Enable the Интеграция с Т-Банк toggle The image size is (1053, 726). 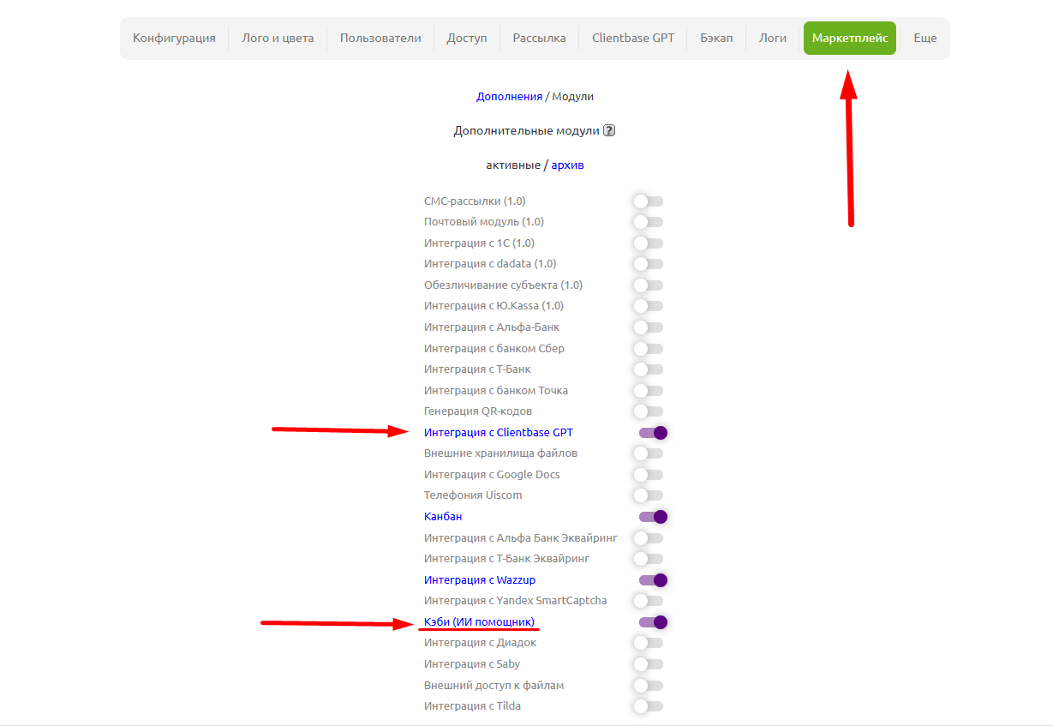point(649,369)
